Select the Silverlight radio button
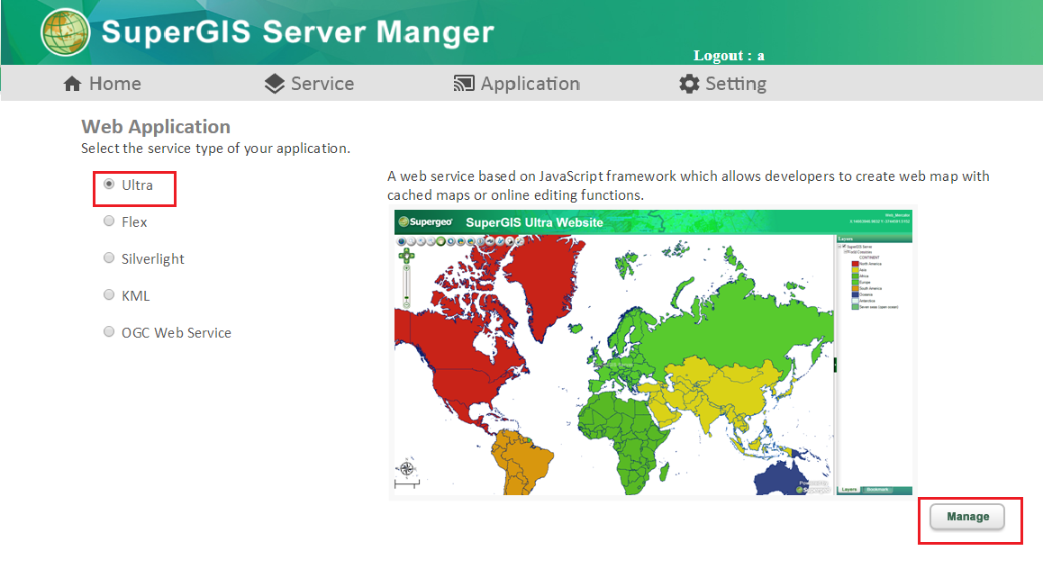The height and width of the screenshot is (587, 1043). tap(109, 257)
